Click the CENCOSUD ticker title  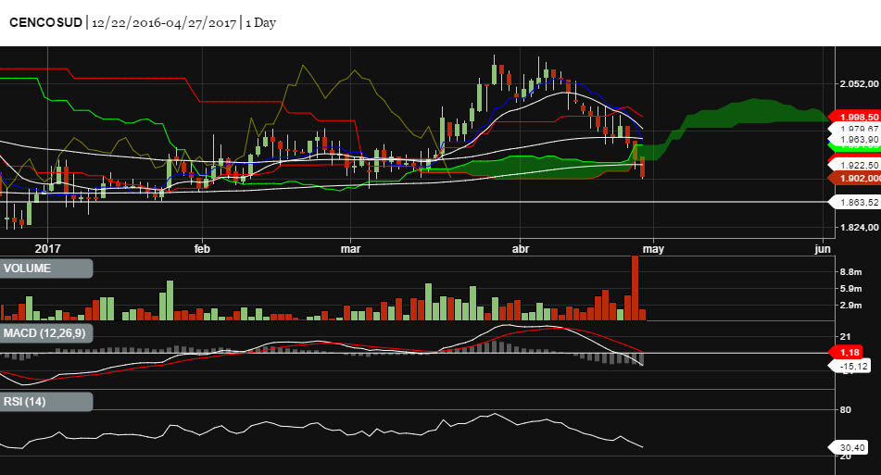point(46,23)
